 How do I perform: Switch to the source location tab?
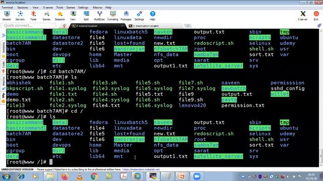pyautogui.click(x=97, y=26)
